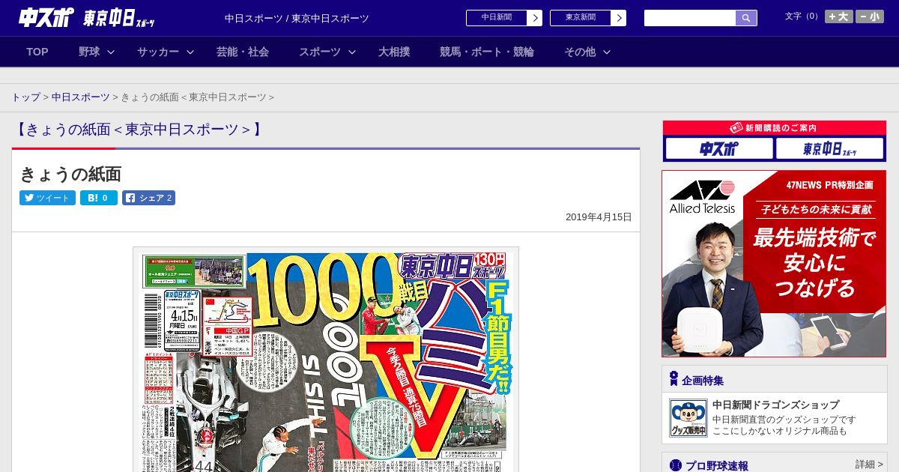Open 詳細 link in プロ野球速報
This screenshot has width=899, height=472.
pos(868,465)
